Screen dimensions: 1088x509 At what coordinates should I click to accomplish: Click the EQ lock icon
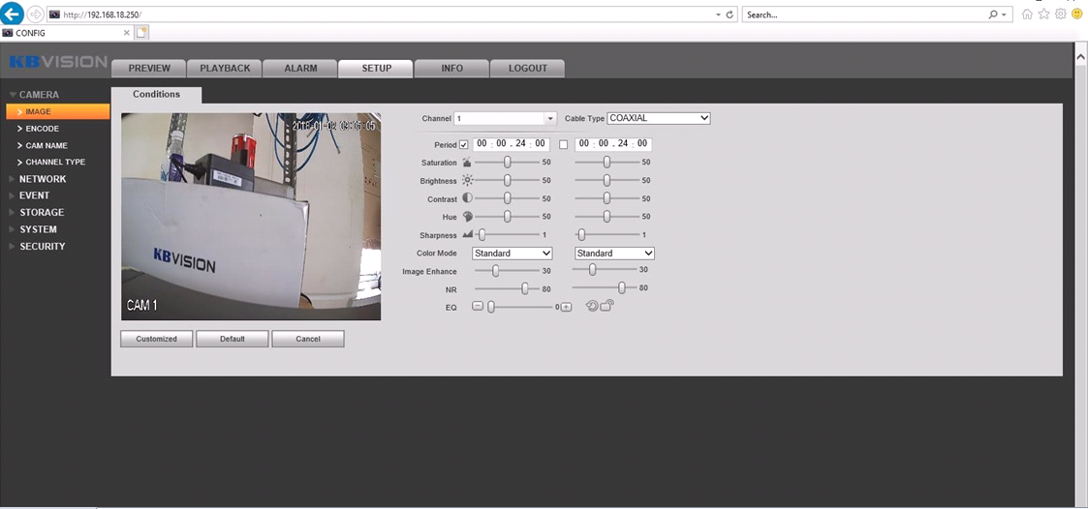click(606, 306)
